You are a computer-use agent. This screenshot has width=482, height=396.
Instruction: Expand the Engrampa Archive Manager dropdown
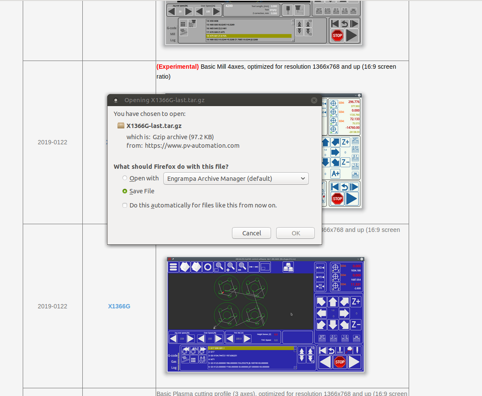[236, 178]
